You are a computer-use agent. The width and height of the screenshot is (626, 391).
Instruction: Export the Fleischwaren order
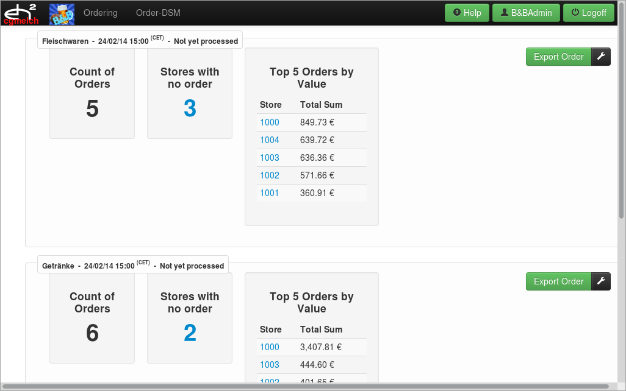[558, 57]
